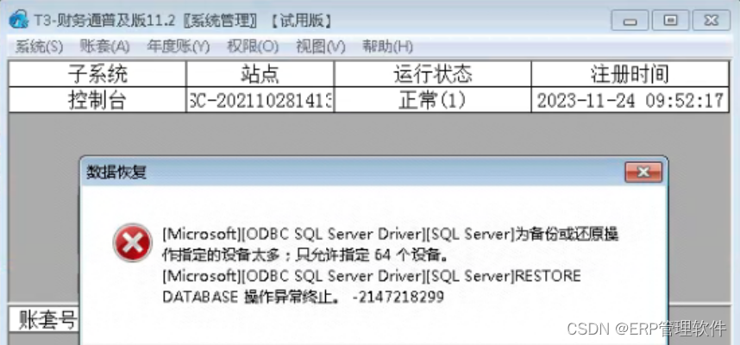Image resolution: width=740 pixels, height=345 pixels.
Task: Close the 数据恢复 error dialog
Action: (643, 172)
